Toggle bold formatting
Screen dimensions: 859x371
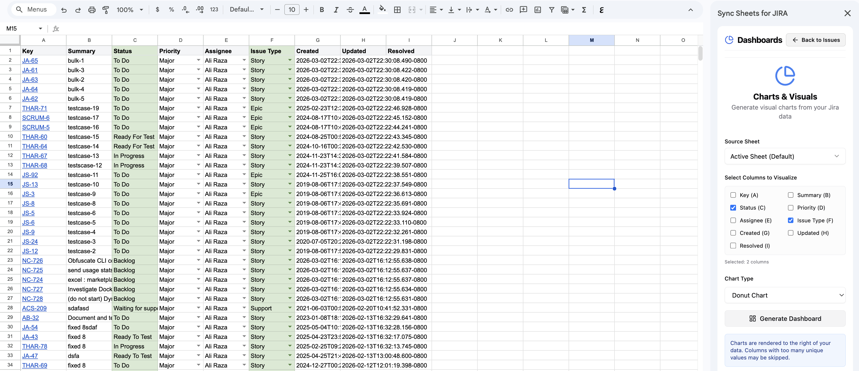pos(322,10)
